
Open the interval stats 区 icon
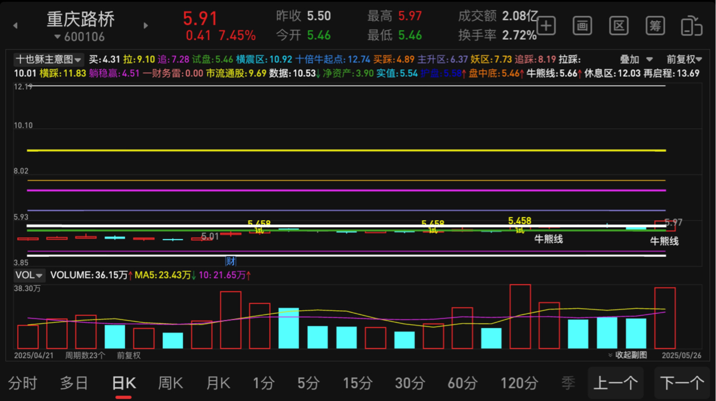pyautogui.click(x=619, y=26)
